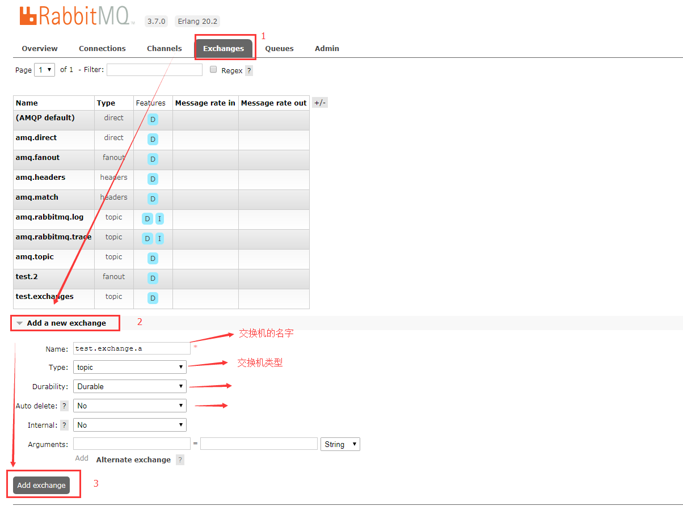This screenshot has width=683, height=506.
Task: Click the D badge for amq.rabbitmq.trace
Action: (x=147, y=239)
